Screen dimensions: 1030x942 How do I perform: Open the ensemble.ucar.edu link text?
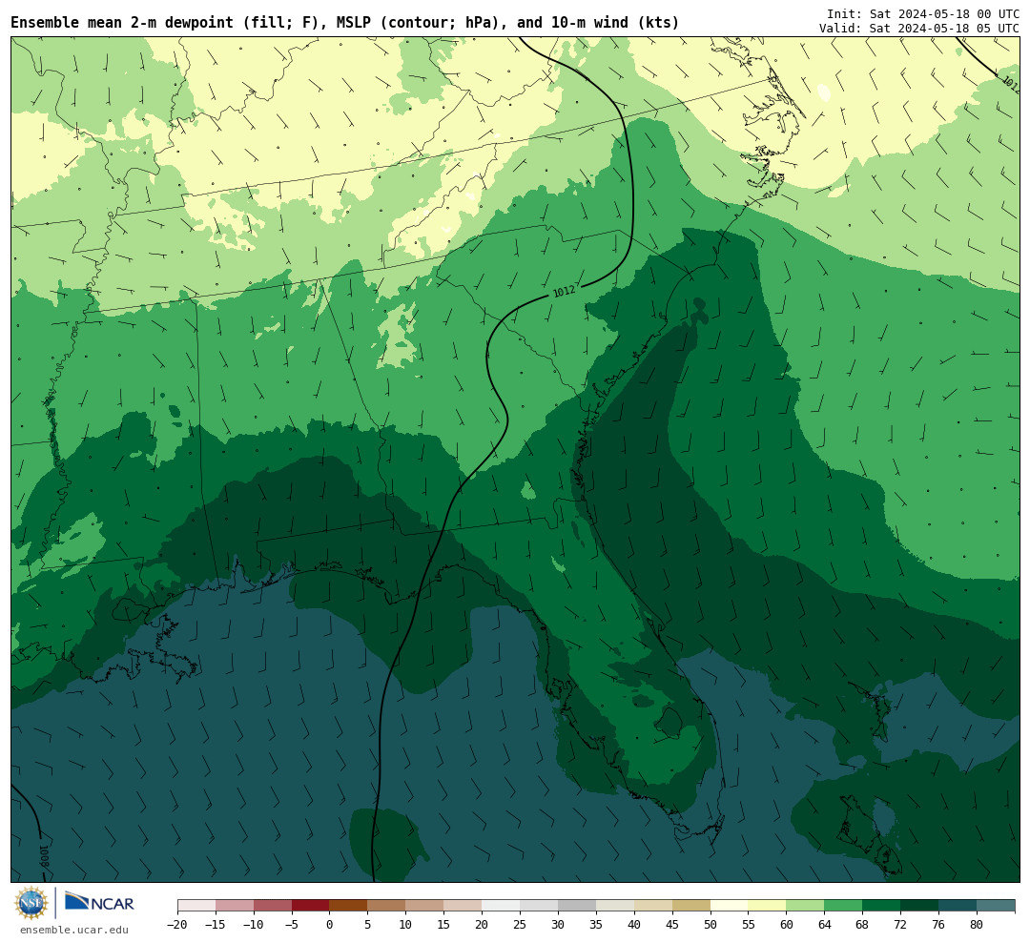pyautogui.click(x=74, y=930)
